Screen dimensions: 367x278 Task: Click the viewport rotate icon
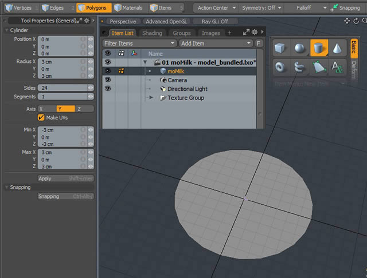pyautogui.click(x=356, y=21)
